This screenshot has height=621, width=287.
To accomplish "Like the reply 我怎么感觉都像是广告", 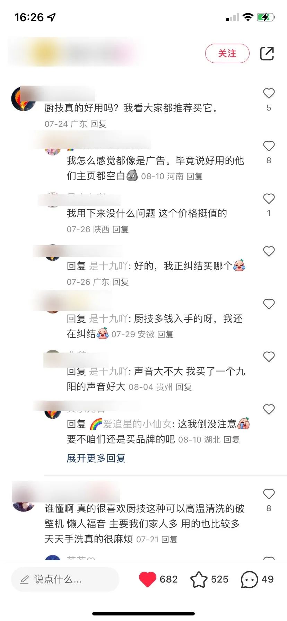I will pyautogui.click(x=269, y=146).
